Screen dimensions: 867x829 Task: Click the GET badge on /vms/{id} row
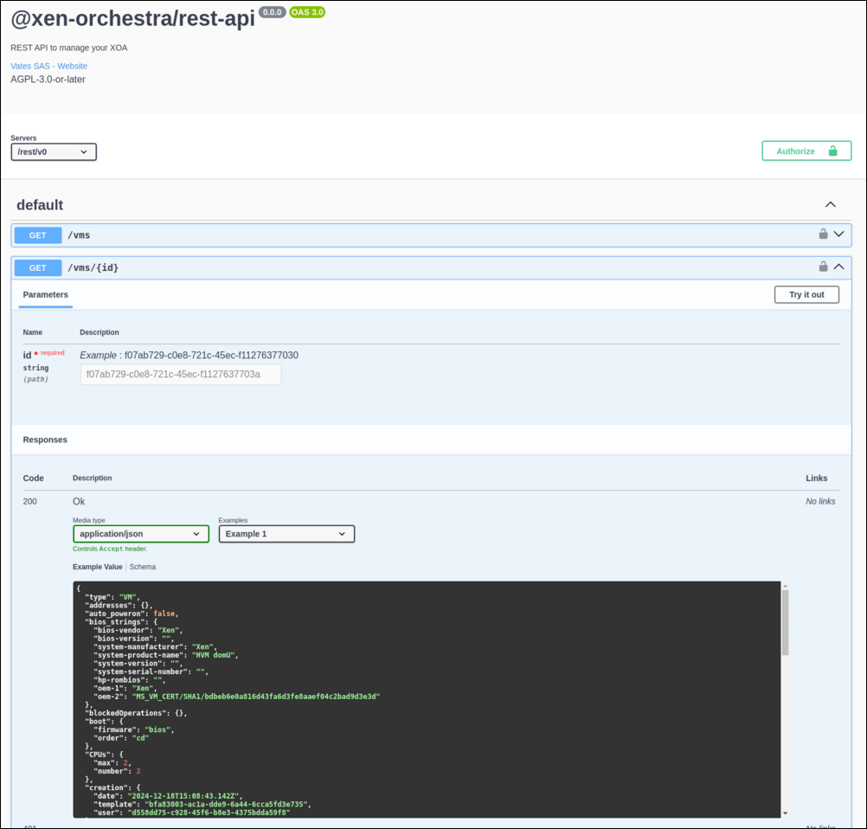pos(38,268)
